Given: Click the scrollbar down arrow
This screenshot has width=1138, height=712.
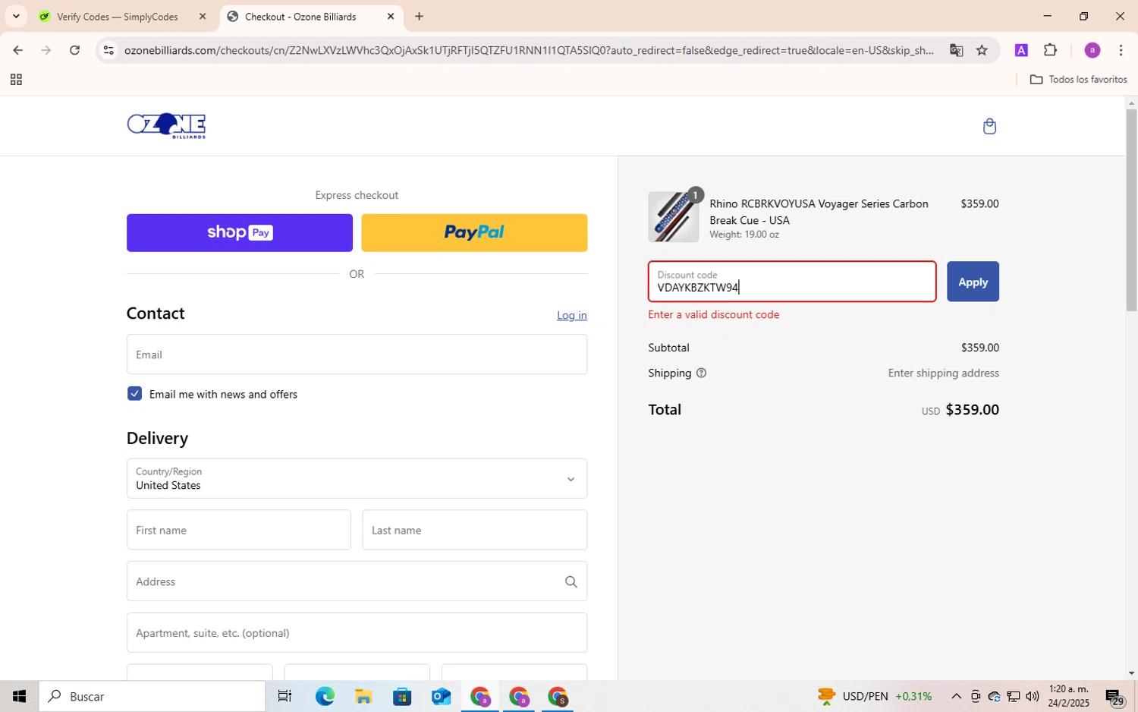Looking at the screenshot, I should (1131, 673).
